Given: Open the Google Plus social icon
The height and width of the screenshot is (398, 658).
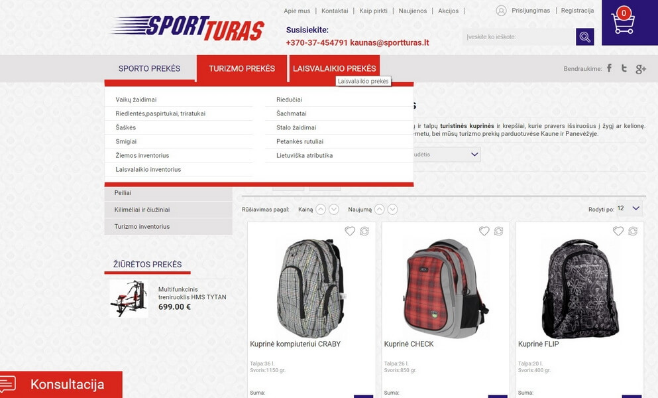Looking at the screenshot, I should [x=640, y=69].
